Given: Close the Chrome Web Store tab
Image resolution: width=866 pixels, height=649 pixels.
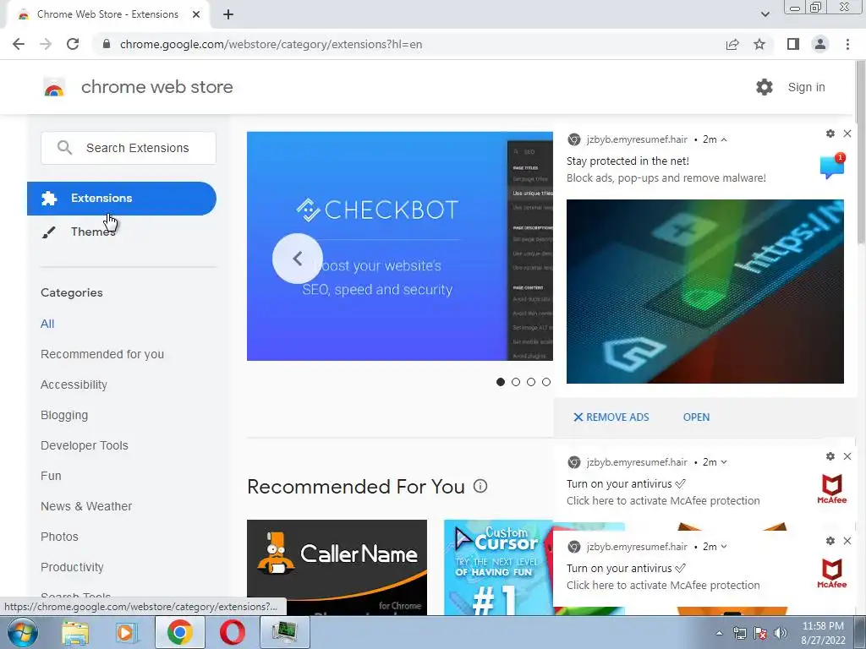Looking at the screenshot, I should 196,14.
